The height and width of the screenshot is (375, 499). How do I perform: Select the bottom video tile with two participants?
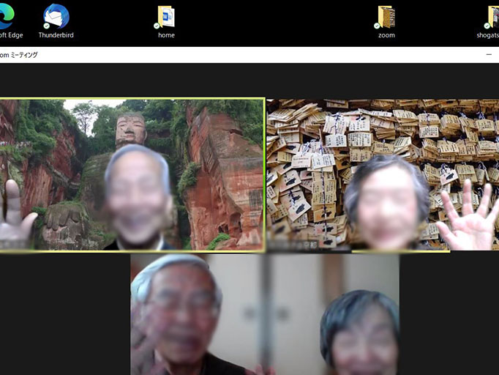tap(265, 315)
